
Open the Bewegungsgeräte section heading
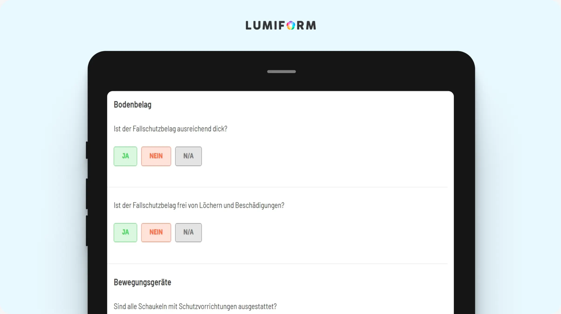point(142,282)
